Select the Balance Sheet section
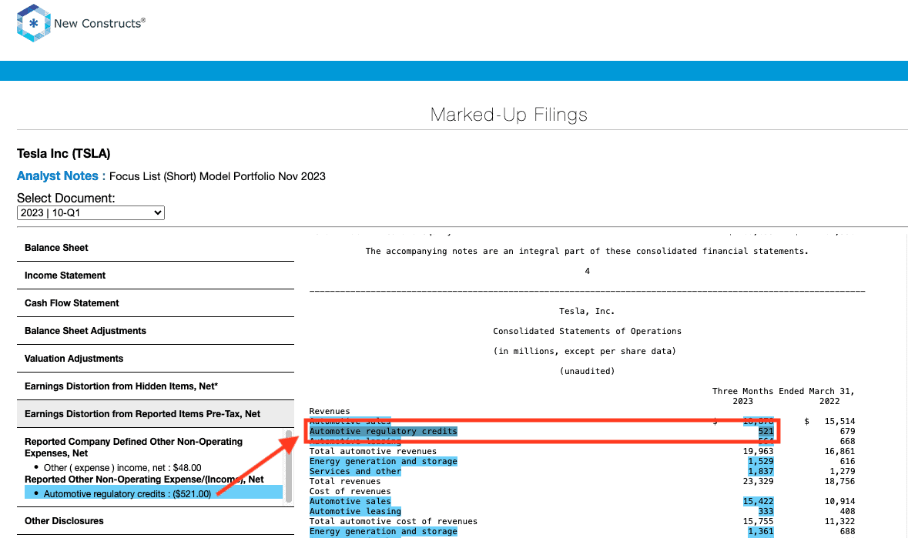This screenshot has height=538, width=908. click(x=156, y=248)
